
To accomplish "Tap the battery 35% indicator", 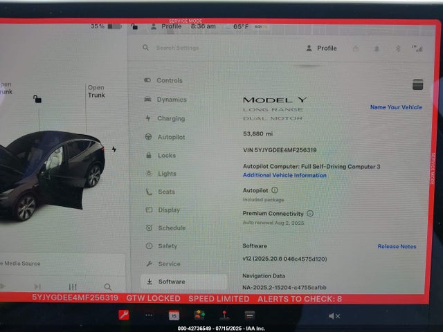I will (x=106, y=26).
